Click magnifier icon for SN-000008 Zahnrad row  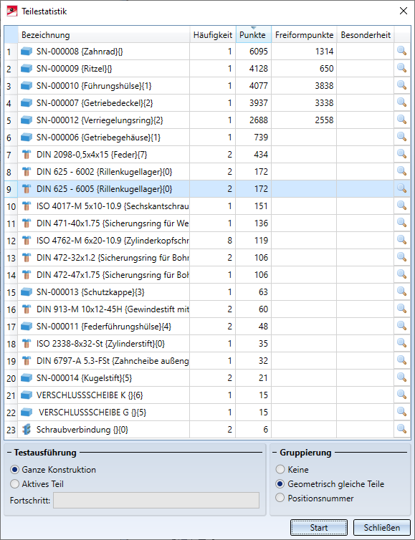point(401,51)
